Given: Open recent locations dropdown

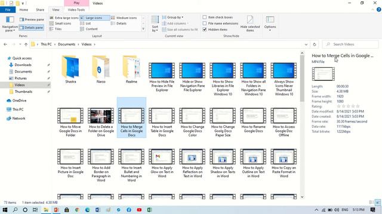Looking at the screenshot, I should (x=20, y=44).
